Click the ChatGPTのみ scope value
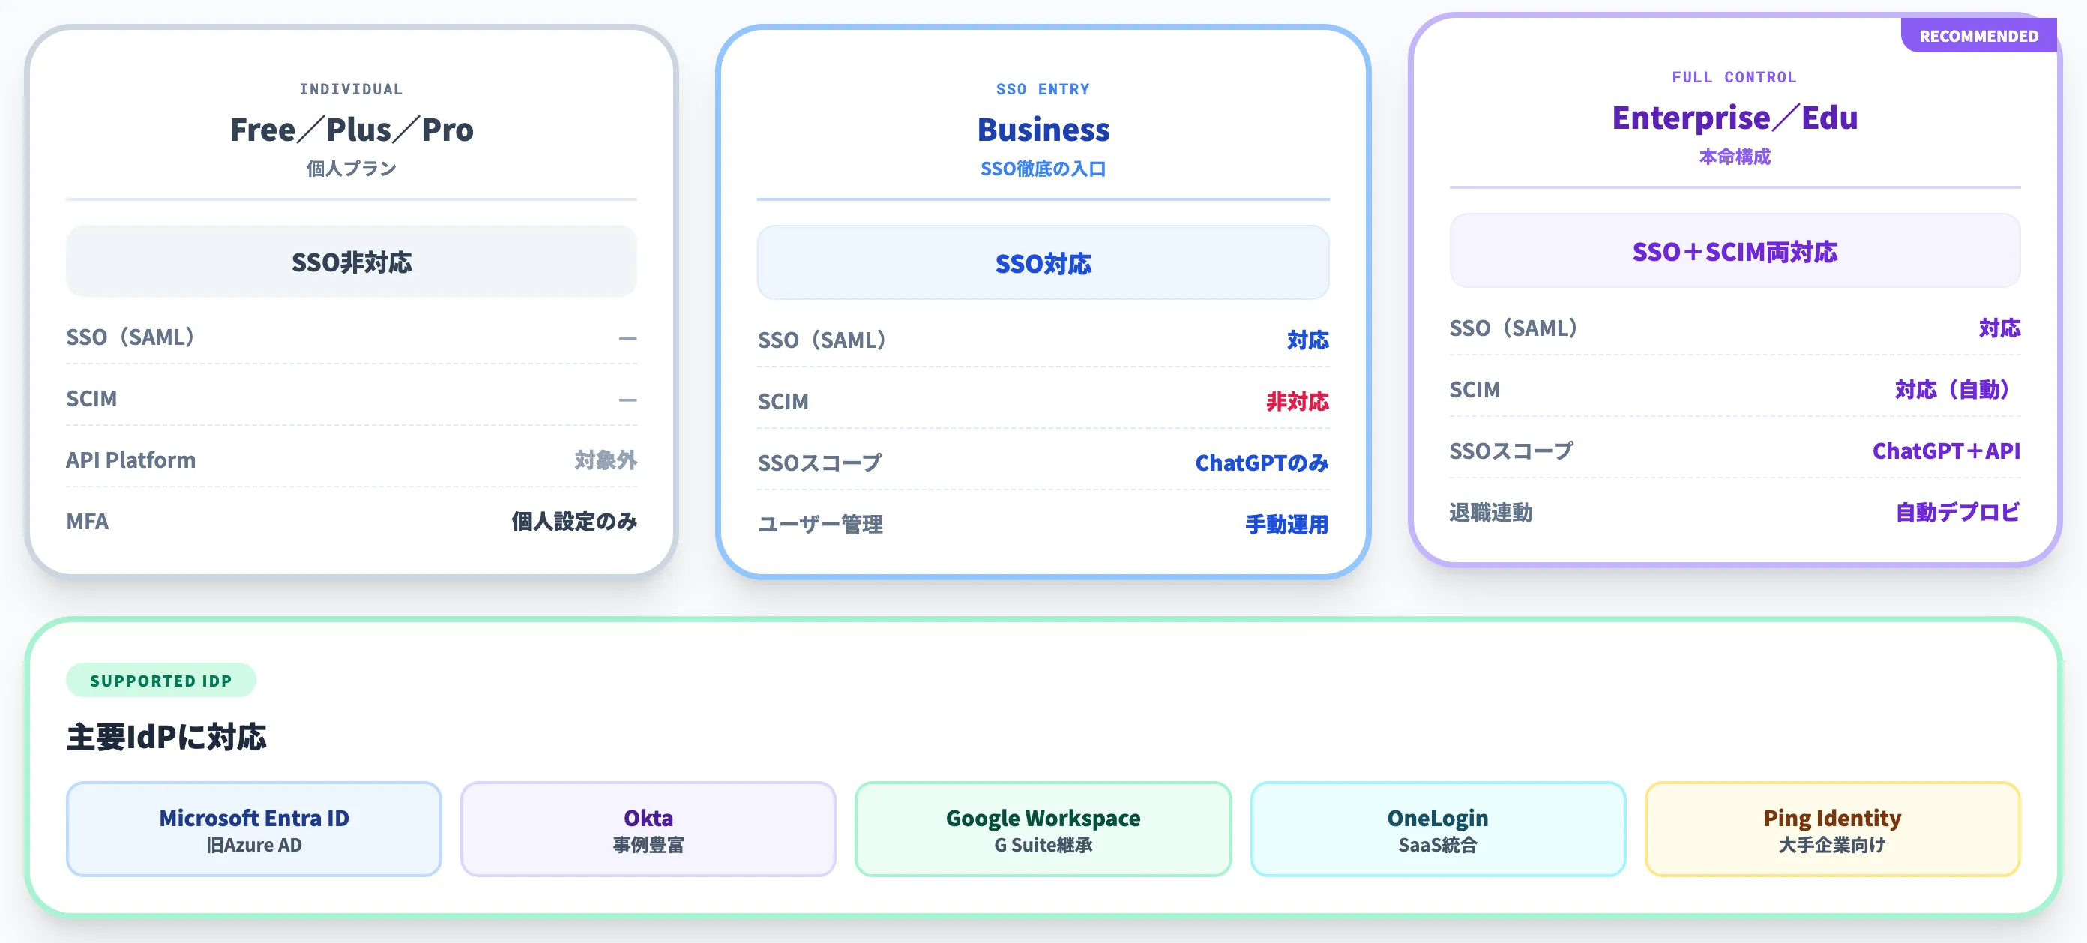 [1262, 463]
